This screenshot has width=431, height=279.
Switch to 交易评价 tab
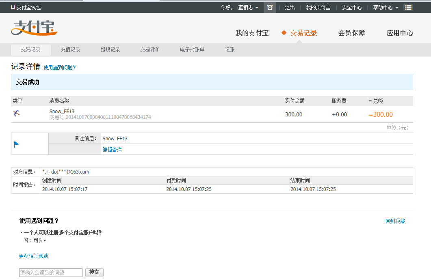click(x=150, y=49)
